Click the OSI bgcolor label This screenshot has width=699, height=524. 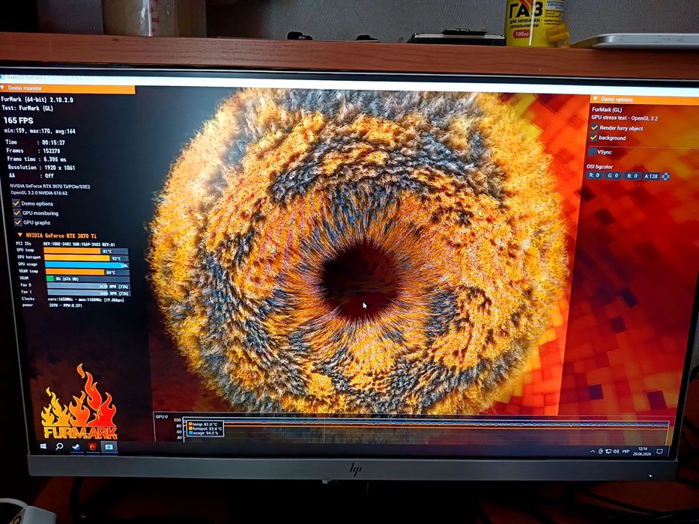599,167
